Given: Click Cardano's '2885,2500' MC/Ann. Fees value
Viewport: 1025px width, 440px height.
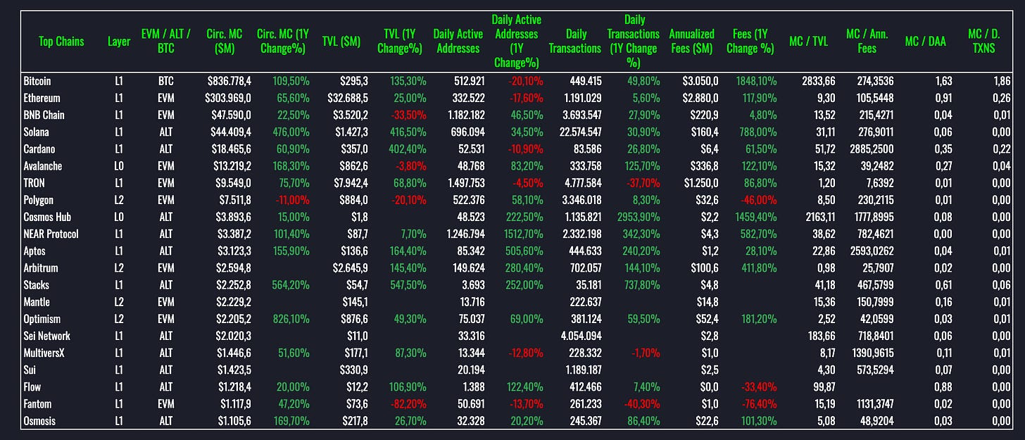Looking at the screenshot, I should point(872,149).
